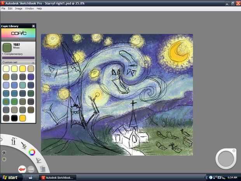Click the Copic logo banner
The width and height of the screenshot is (241, 181).
[18, 33]
